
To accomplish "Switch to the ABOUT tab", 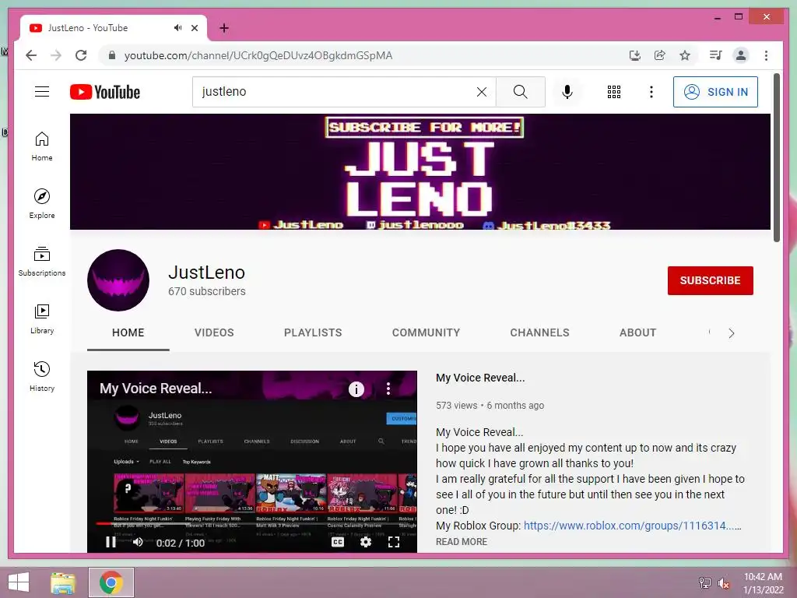I will 637,332.
